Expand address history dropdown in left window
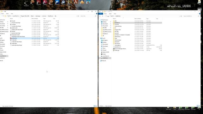Image resolution: width=203 pixels, height=114 pixels. click(77, 16)
